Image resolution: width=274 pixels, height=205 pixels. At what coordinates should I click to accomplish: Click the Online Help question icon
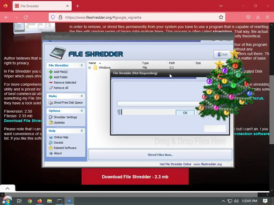coord(51,137)
